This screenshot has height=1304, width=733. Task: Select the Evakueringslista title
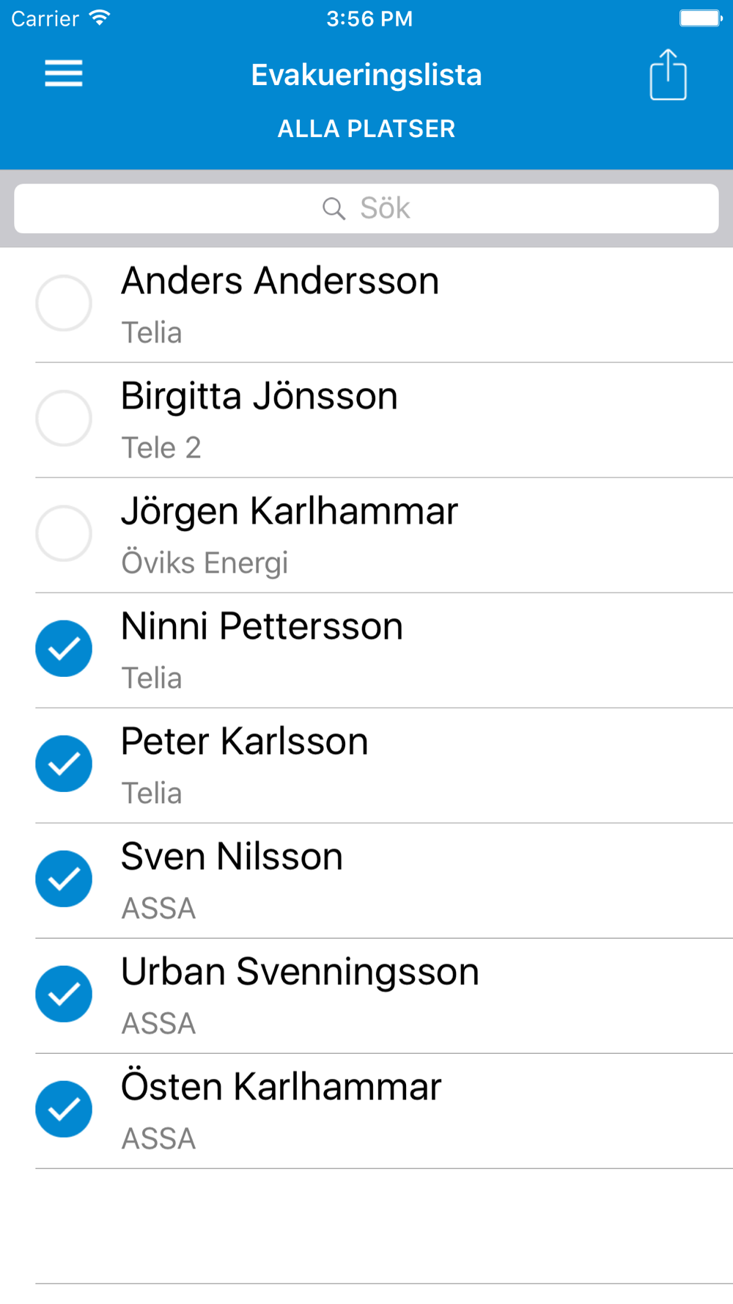click(x=366, y=75)
